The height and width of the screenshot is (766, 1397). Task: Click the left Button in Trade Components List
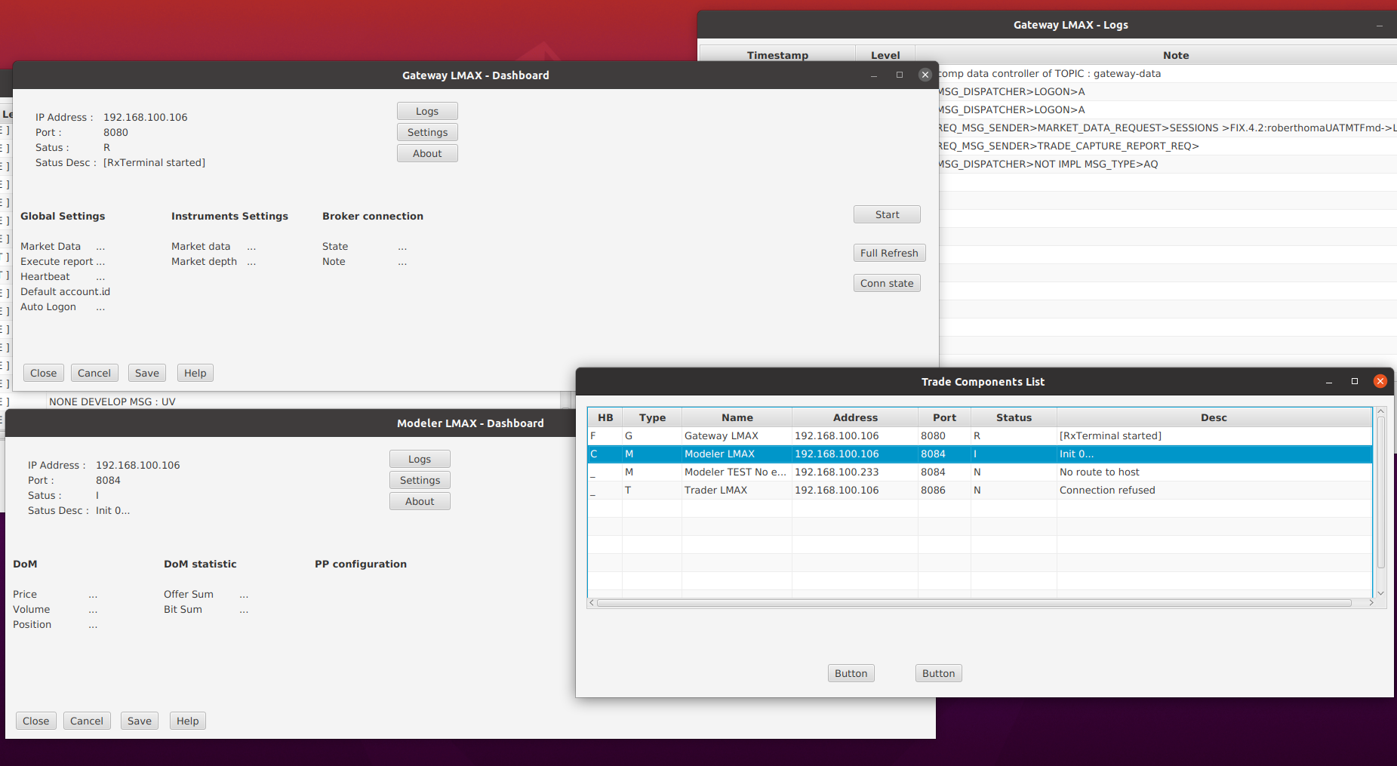coord(851,672)
